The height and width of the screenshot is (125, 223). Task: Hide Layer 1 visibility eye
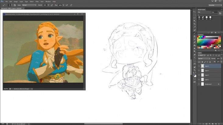pos(199,79)
